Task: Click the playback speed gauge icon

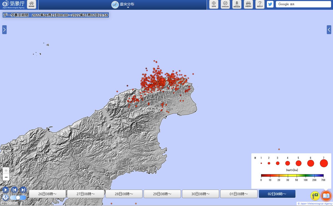Action: [x=6, y=197]
